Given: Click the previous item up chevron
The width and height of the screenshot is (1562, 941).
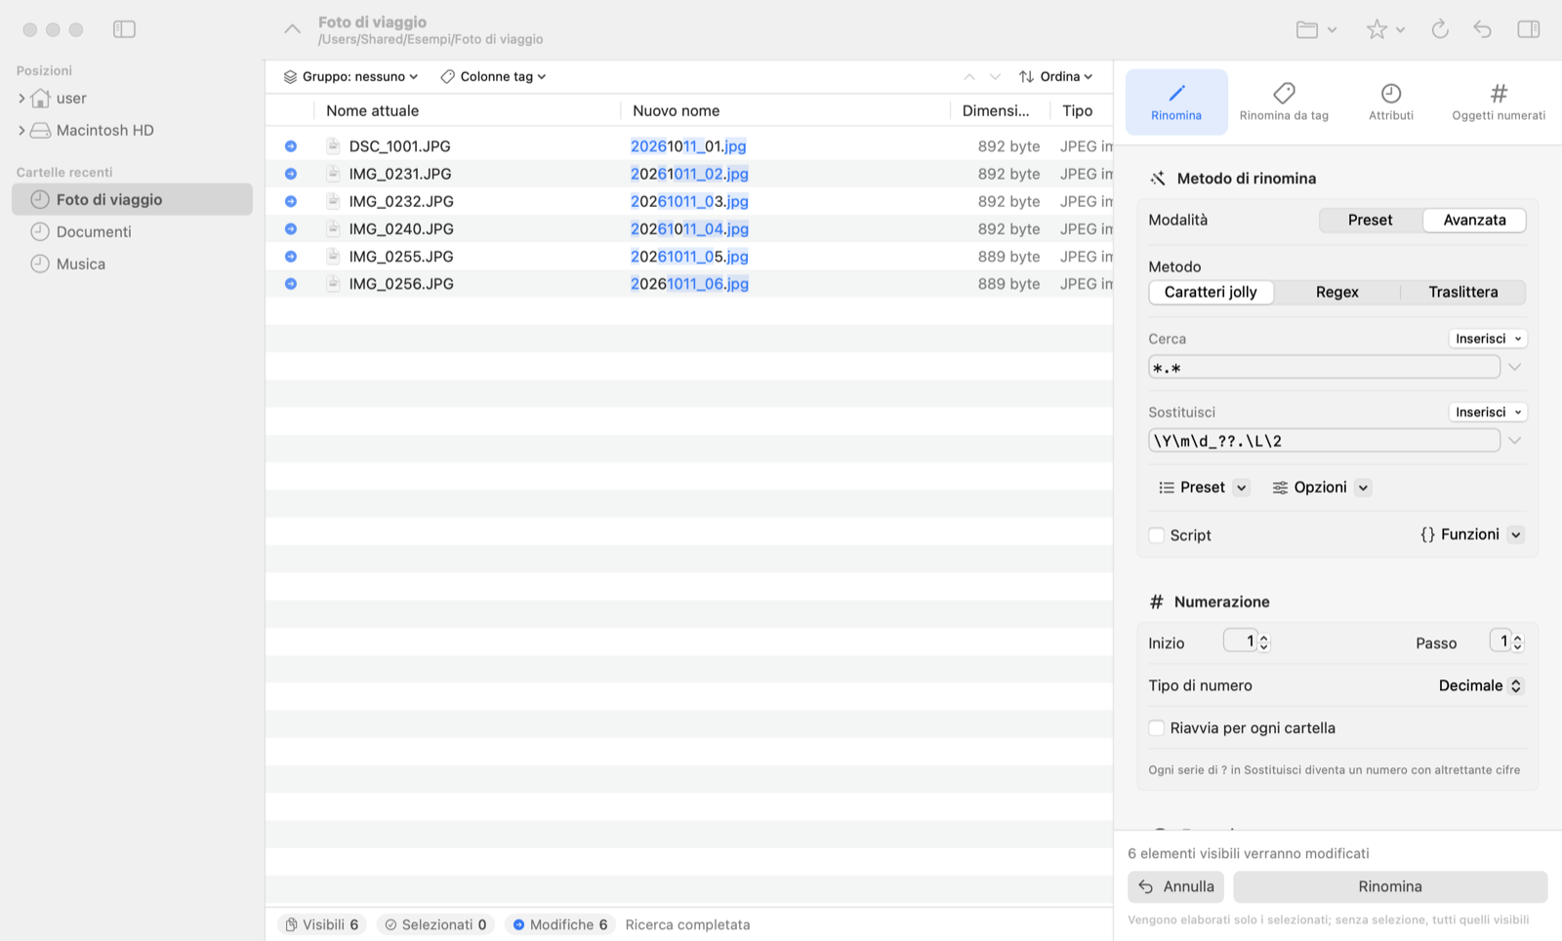Looking at the screenshot, I should [969, 76].
